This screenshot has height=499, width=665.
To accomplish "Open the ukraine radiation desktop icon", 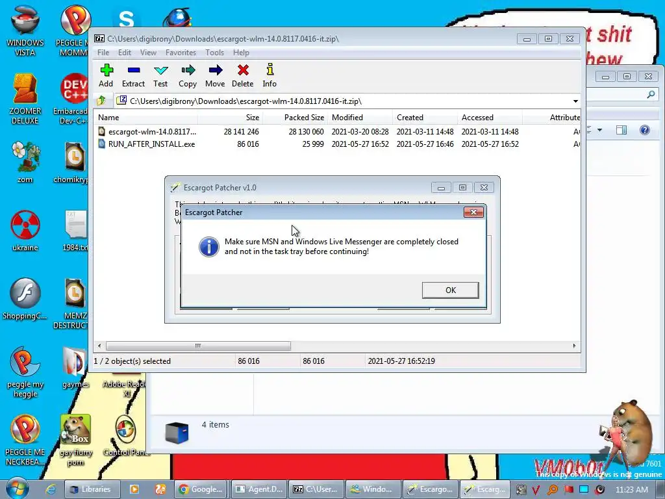I will coord(25,231).
